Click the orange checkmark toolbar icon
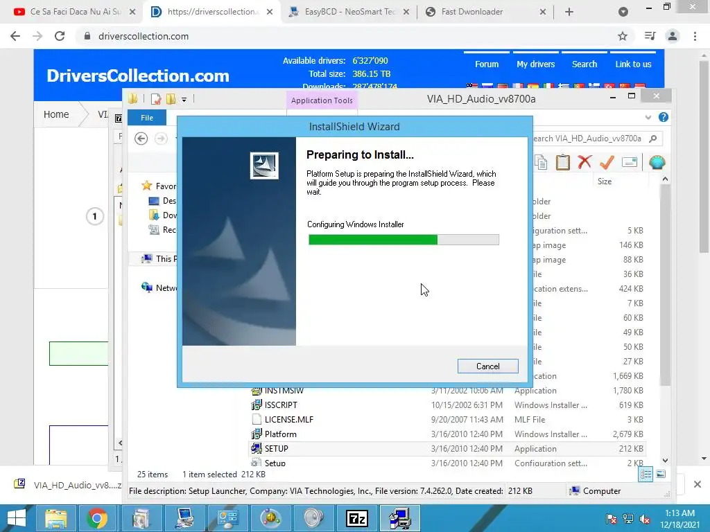The image size is (710, 532). (x=607, y=161)
